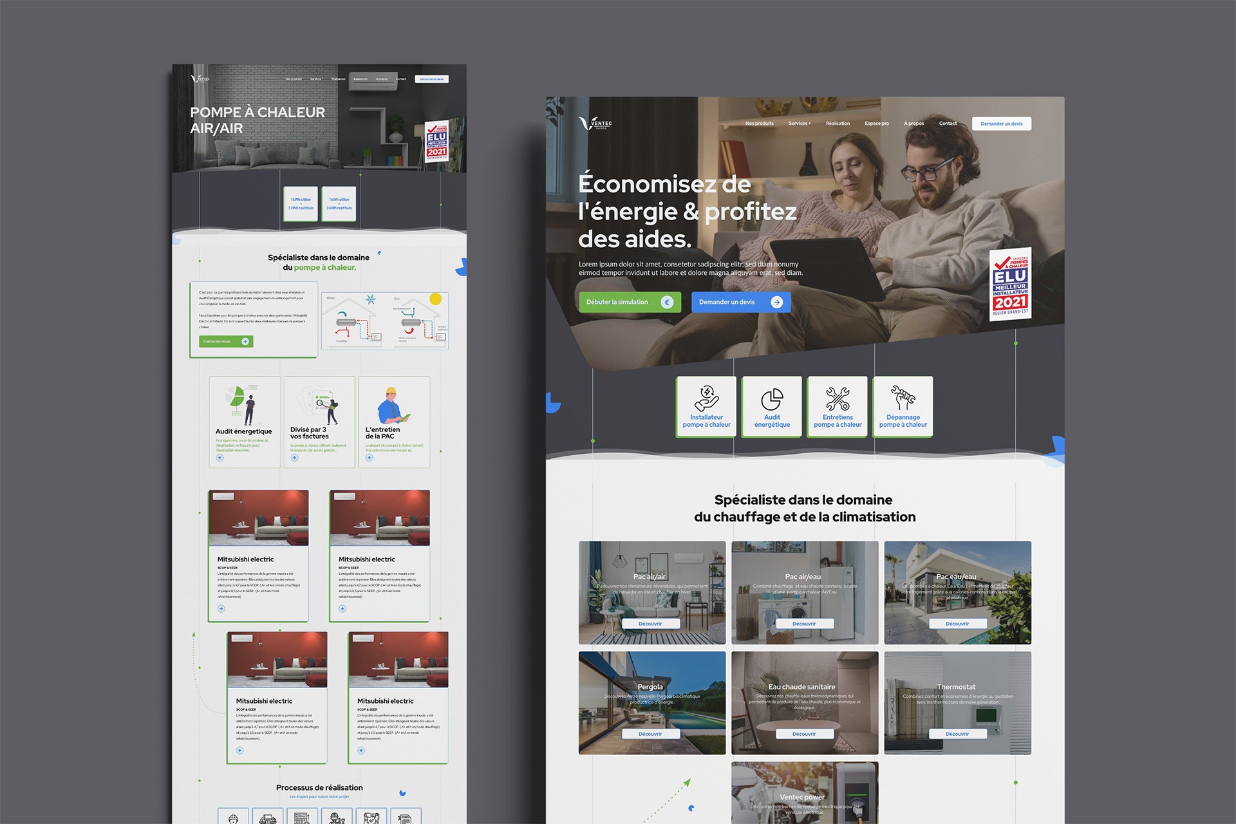This screenshot has height=824, width=1236.
Task: Click top-left Mitsubishi electric product image
Action: tap(258, 518)
